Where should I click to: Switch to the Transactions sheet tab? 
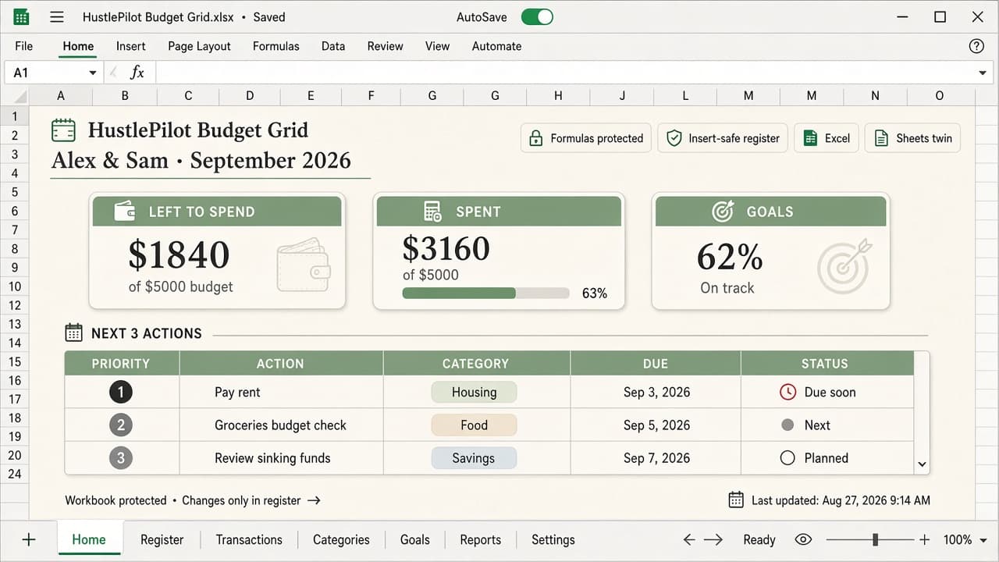pyautogui.click(x=249, y=539)
